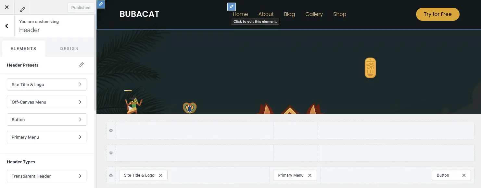Click the tools pencil icon beside close

click(x=22, y=9)
